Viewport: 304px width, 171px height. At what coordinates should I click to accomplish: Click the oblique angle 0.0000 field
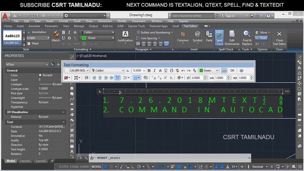click(197, 78)
